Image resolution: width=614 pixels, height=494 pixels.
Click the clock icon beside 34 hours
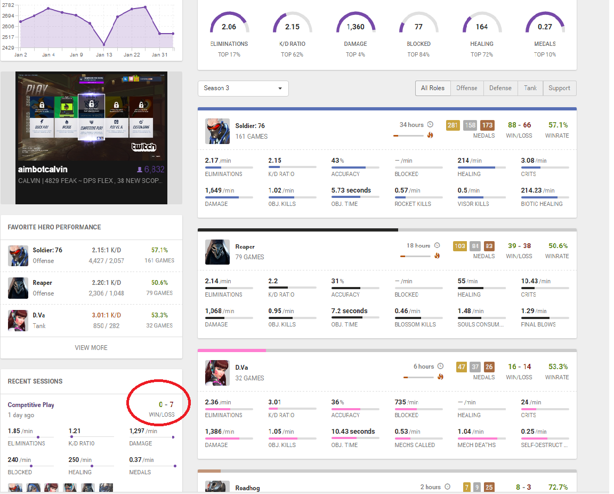[x=430, y=125]
